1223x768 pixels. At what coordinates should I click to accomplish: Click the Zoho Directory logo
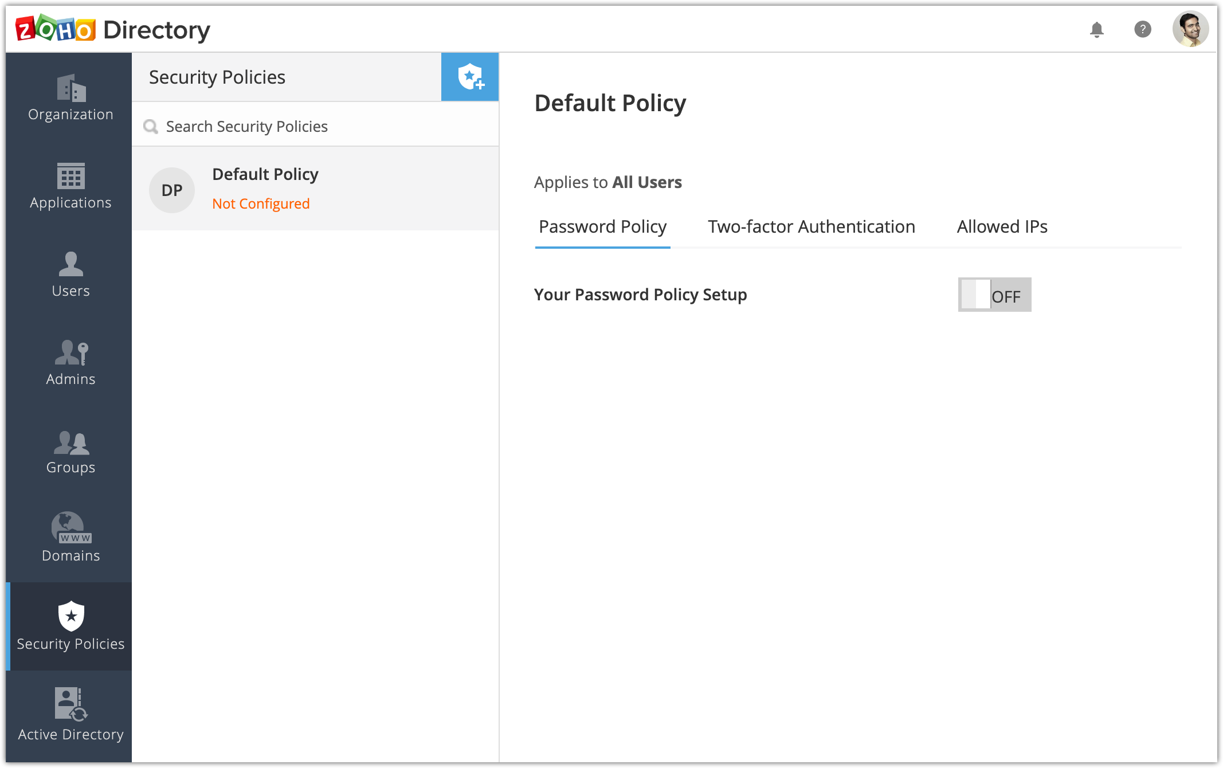pyautogui.click(x=113, y=29)
